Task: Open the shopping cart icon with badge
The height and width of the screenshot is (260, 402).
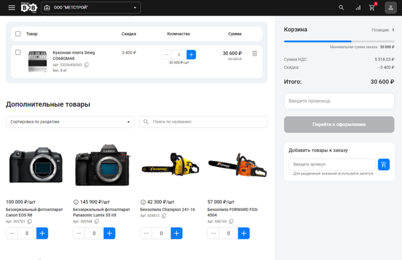Action: click(372, 7)
